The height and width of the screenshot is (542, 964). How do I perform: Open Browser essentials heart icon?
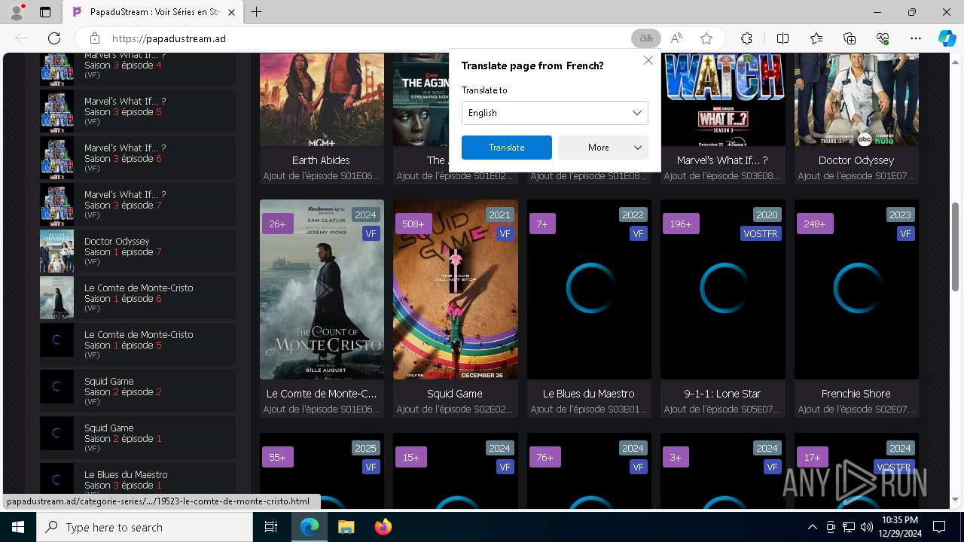[883, 38]
